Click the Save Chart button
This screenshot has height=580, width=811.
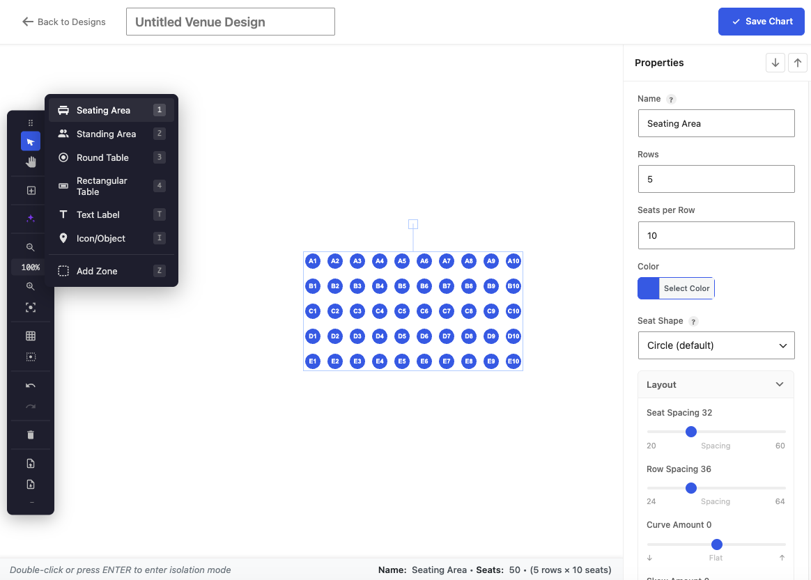pos(761,21)
